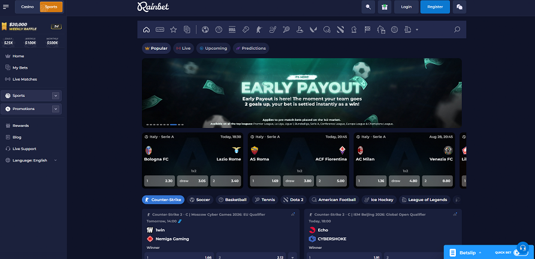Open My Bets in sidebar

[20, 68]
